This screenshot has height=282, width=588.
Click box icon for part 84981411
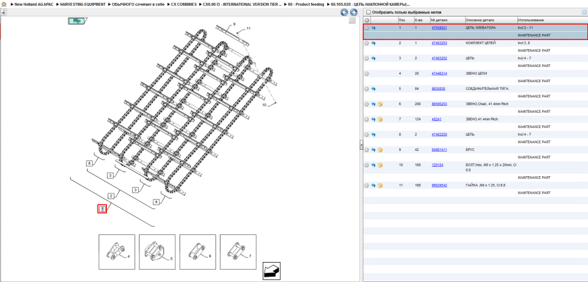coord(380,150)
